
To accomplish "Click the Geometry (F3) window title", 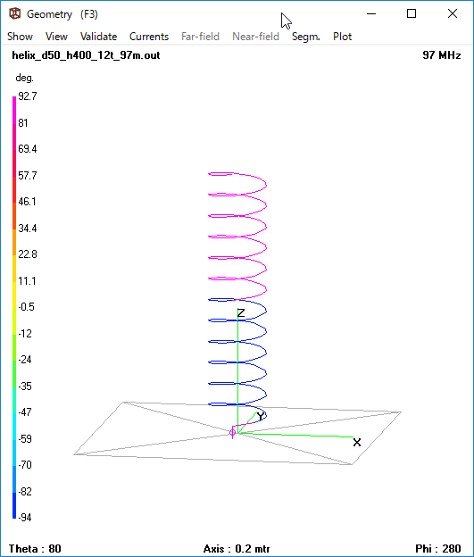I will (62, 14).
